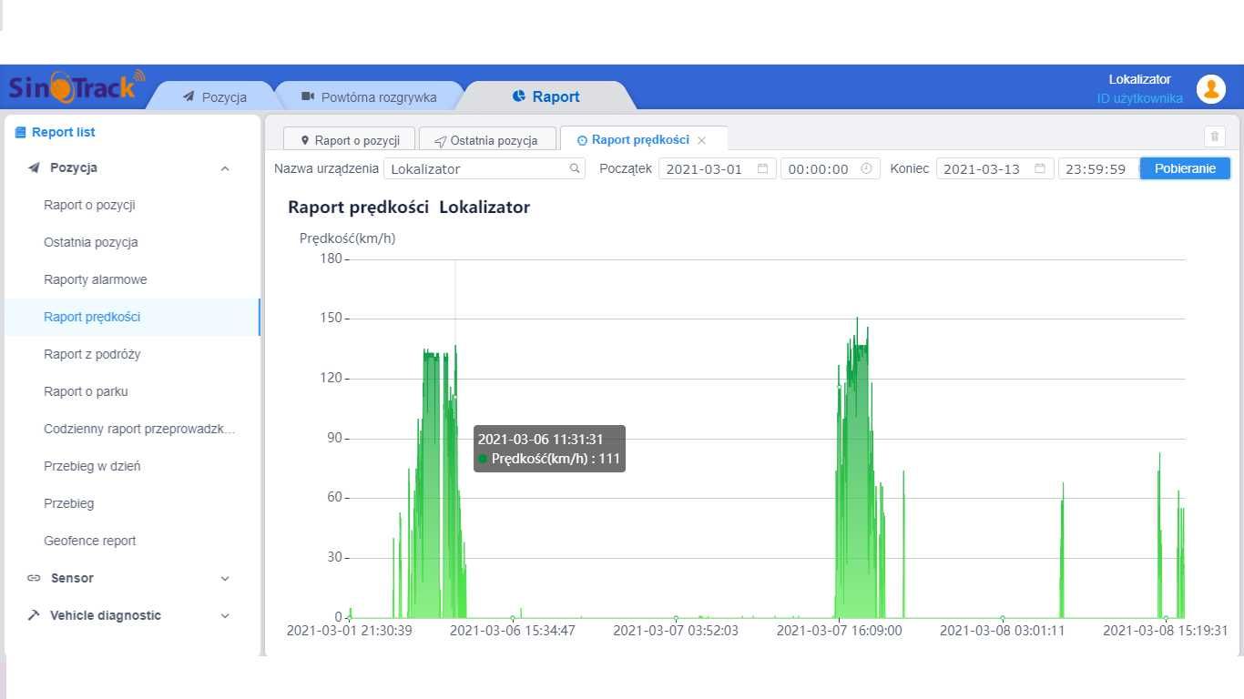Click the search icon in device name field
1244x699 pixels.
tap(575, 168)
